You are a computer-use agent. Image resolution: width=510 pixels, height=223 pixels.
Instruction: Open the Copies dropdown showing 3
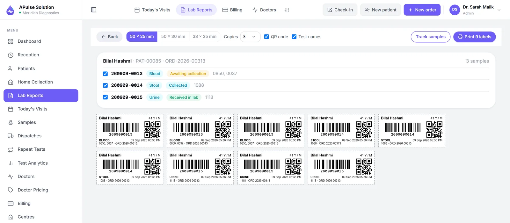point(250,37)
